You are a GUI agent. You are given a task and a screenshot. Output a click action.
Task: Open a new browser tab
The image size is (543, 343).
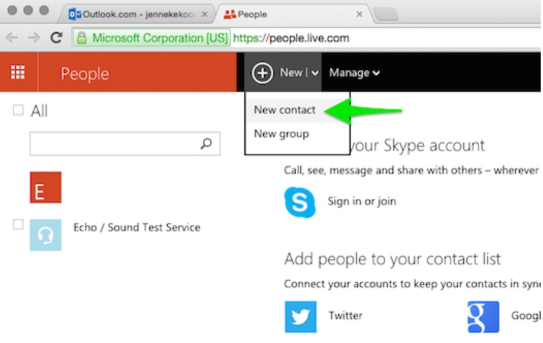386,14
